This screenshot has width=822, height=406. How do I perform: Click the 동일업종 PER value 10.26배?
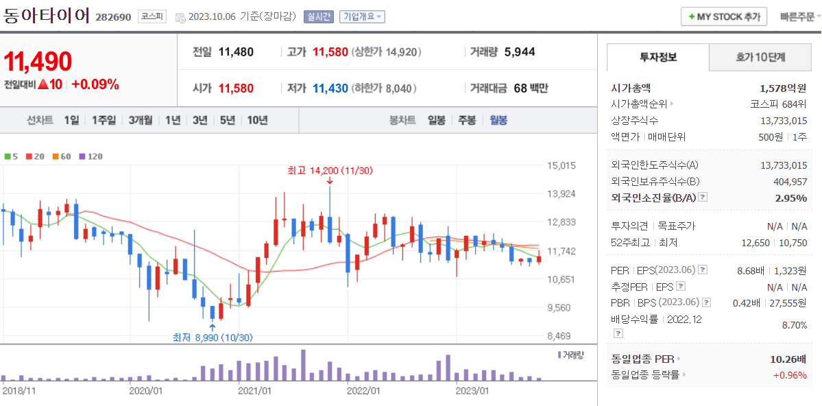tap(788, 359)
